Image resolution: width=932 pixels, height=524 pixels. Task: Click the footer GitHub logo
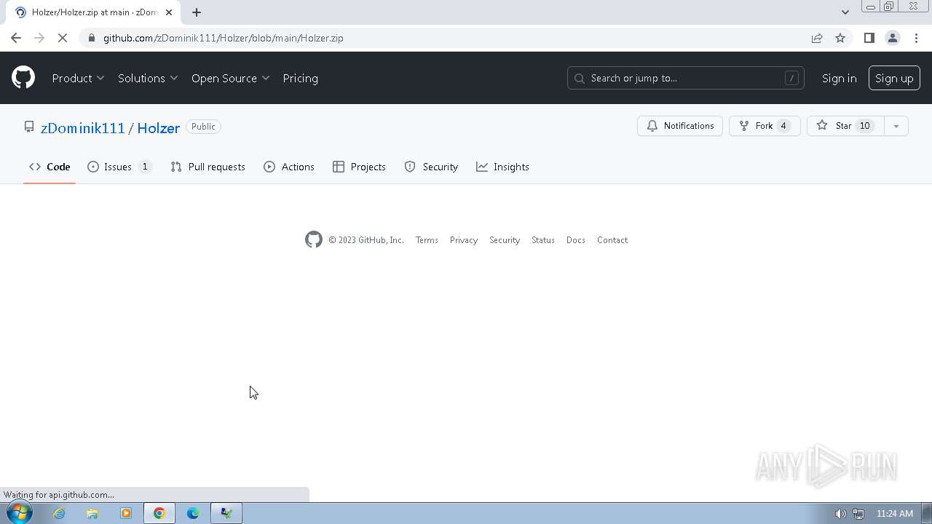313,239
